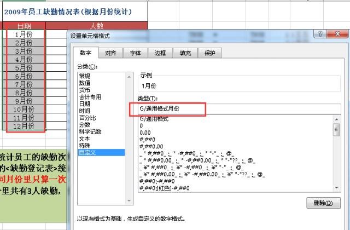Select the 6月份 cell
The image size is (350, 230).
point(24,76)
